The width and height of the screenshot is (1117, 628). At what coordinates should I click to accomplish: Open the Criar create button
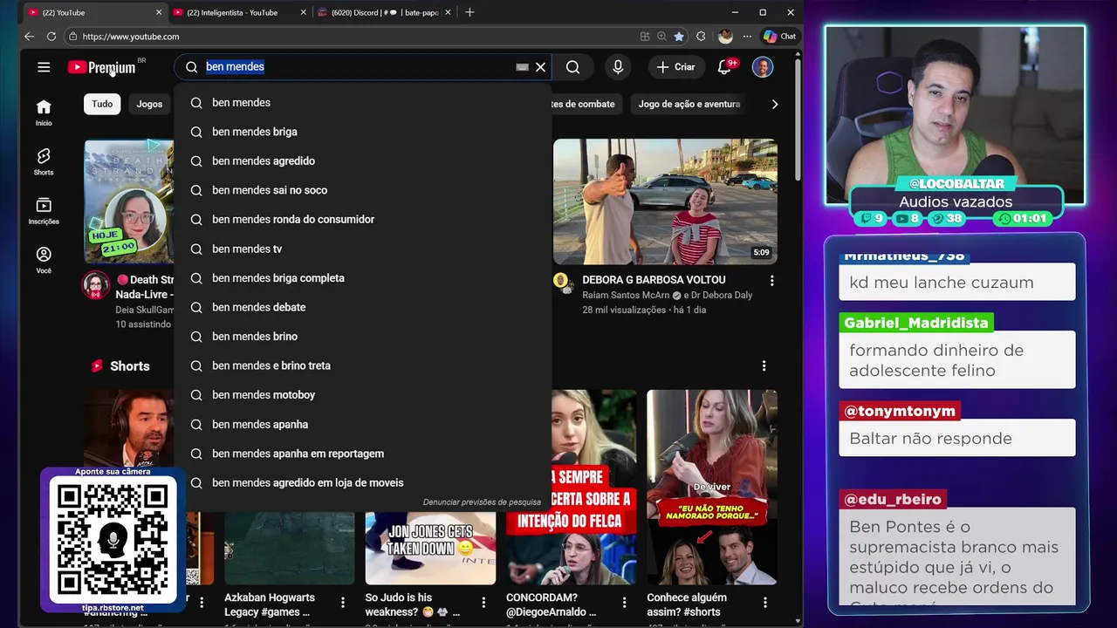pyautogui.click(x=676, y=67)
